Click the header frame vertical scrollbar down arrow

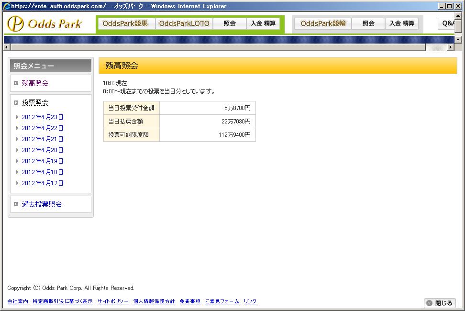tap(458, 39)
